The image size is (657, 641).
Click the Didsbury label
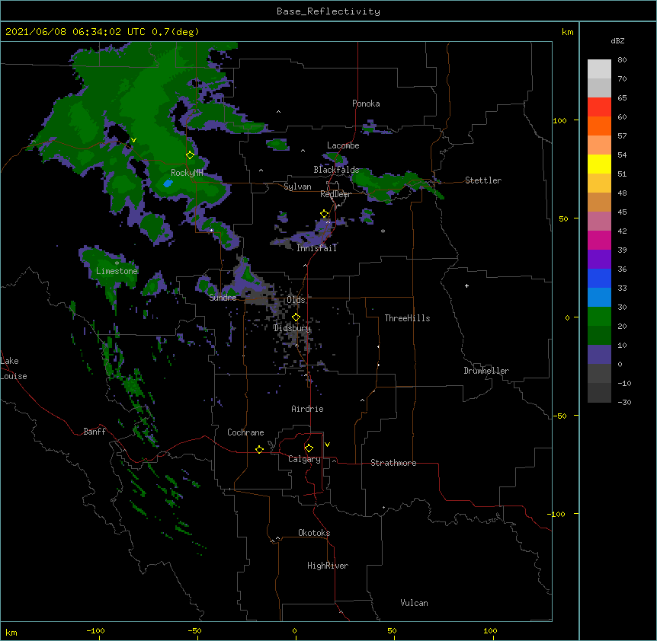point(292,328)
